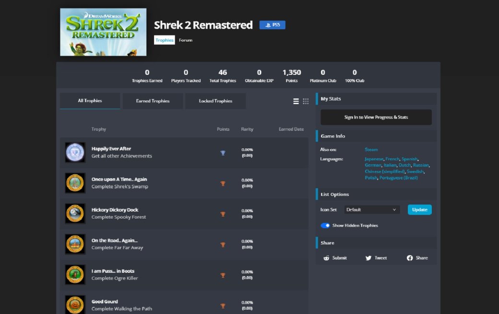Screen dimensions: 499x314
Task: Click the Japanese language link
Action: click(374, 159)
